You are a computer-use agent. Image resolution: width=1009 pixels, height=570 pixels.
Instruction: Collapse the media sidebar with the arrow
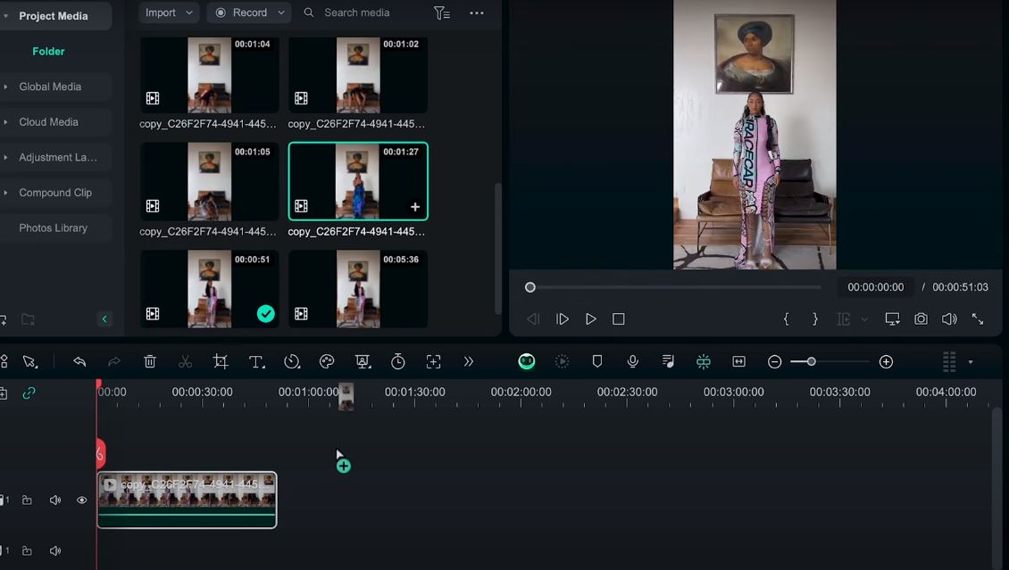[x=104, y=319]
